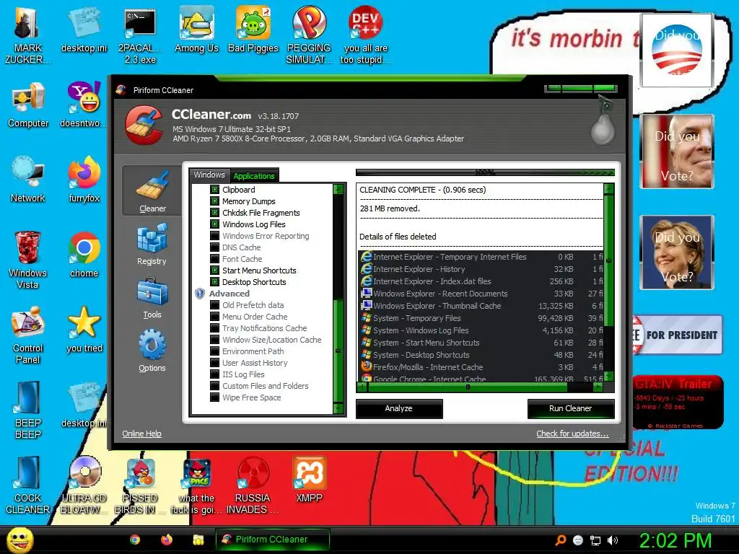Open the Registry section in CCleaner sidebar
739x554 pixels.
click(152, 245)
